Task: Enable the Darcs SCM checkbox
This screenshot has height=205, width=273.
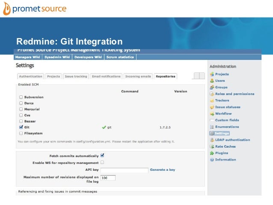Action: (21, 103)
